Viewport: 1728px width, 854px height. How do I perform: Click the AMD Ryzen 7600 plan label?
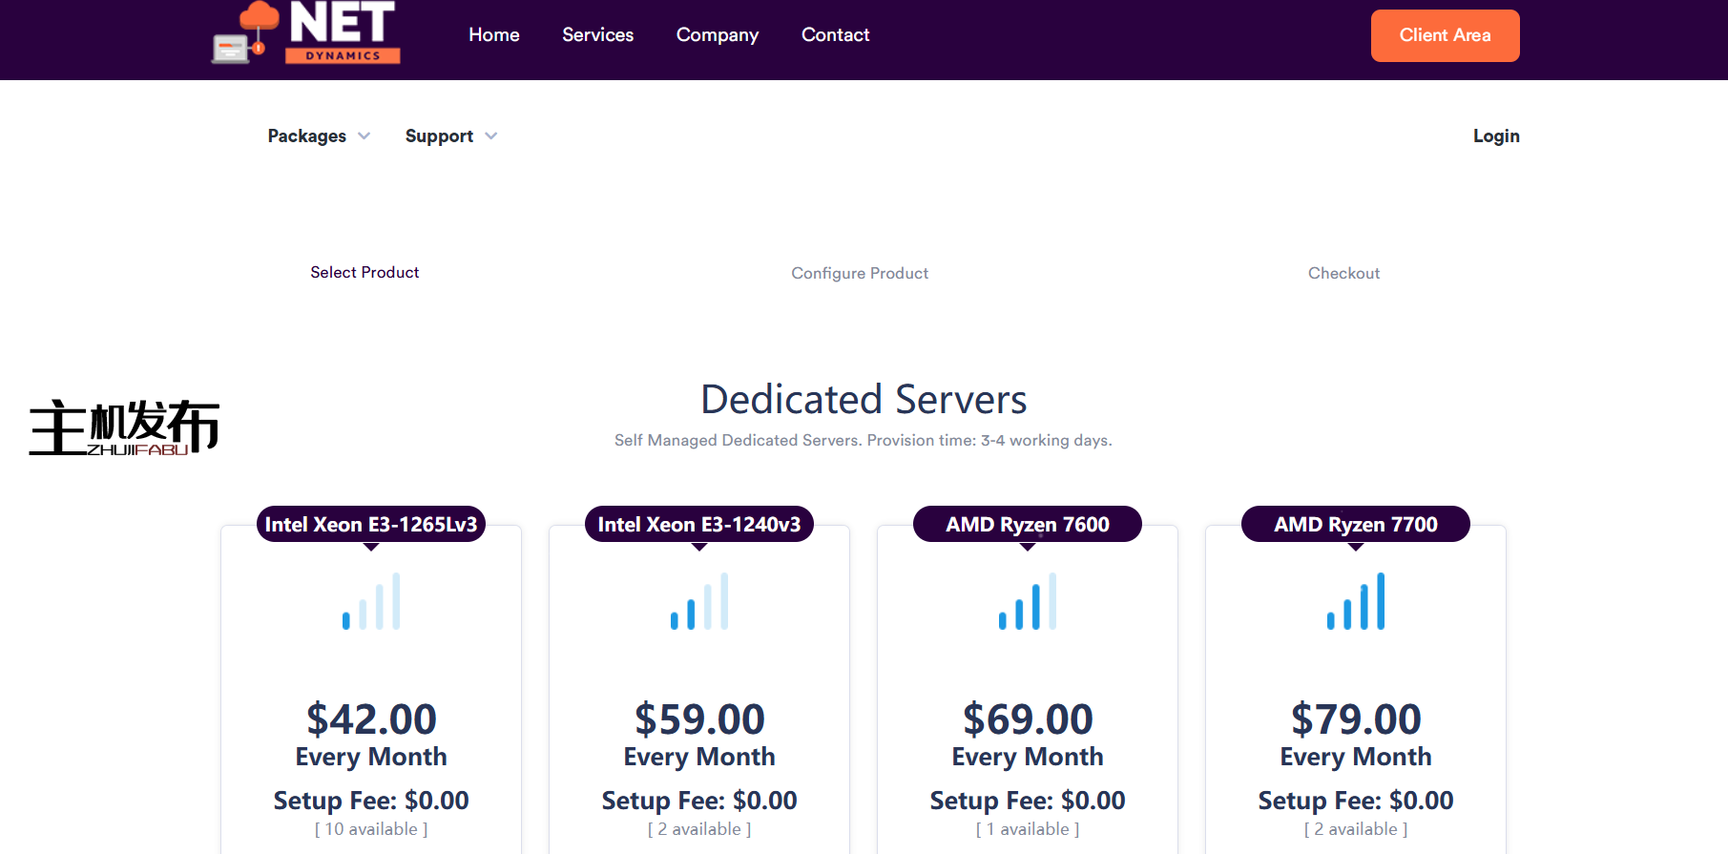(x=1028, y=525)
